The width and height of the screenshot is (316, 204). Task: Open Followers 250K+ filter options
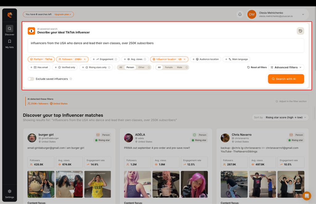(70, 59)
